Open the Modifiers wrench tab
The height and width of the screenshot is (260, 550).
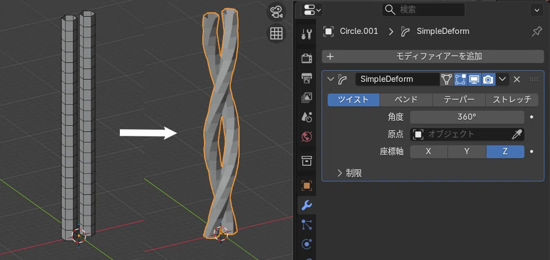(x=306, y=205)
